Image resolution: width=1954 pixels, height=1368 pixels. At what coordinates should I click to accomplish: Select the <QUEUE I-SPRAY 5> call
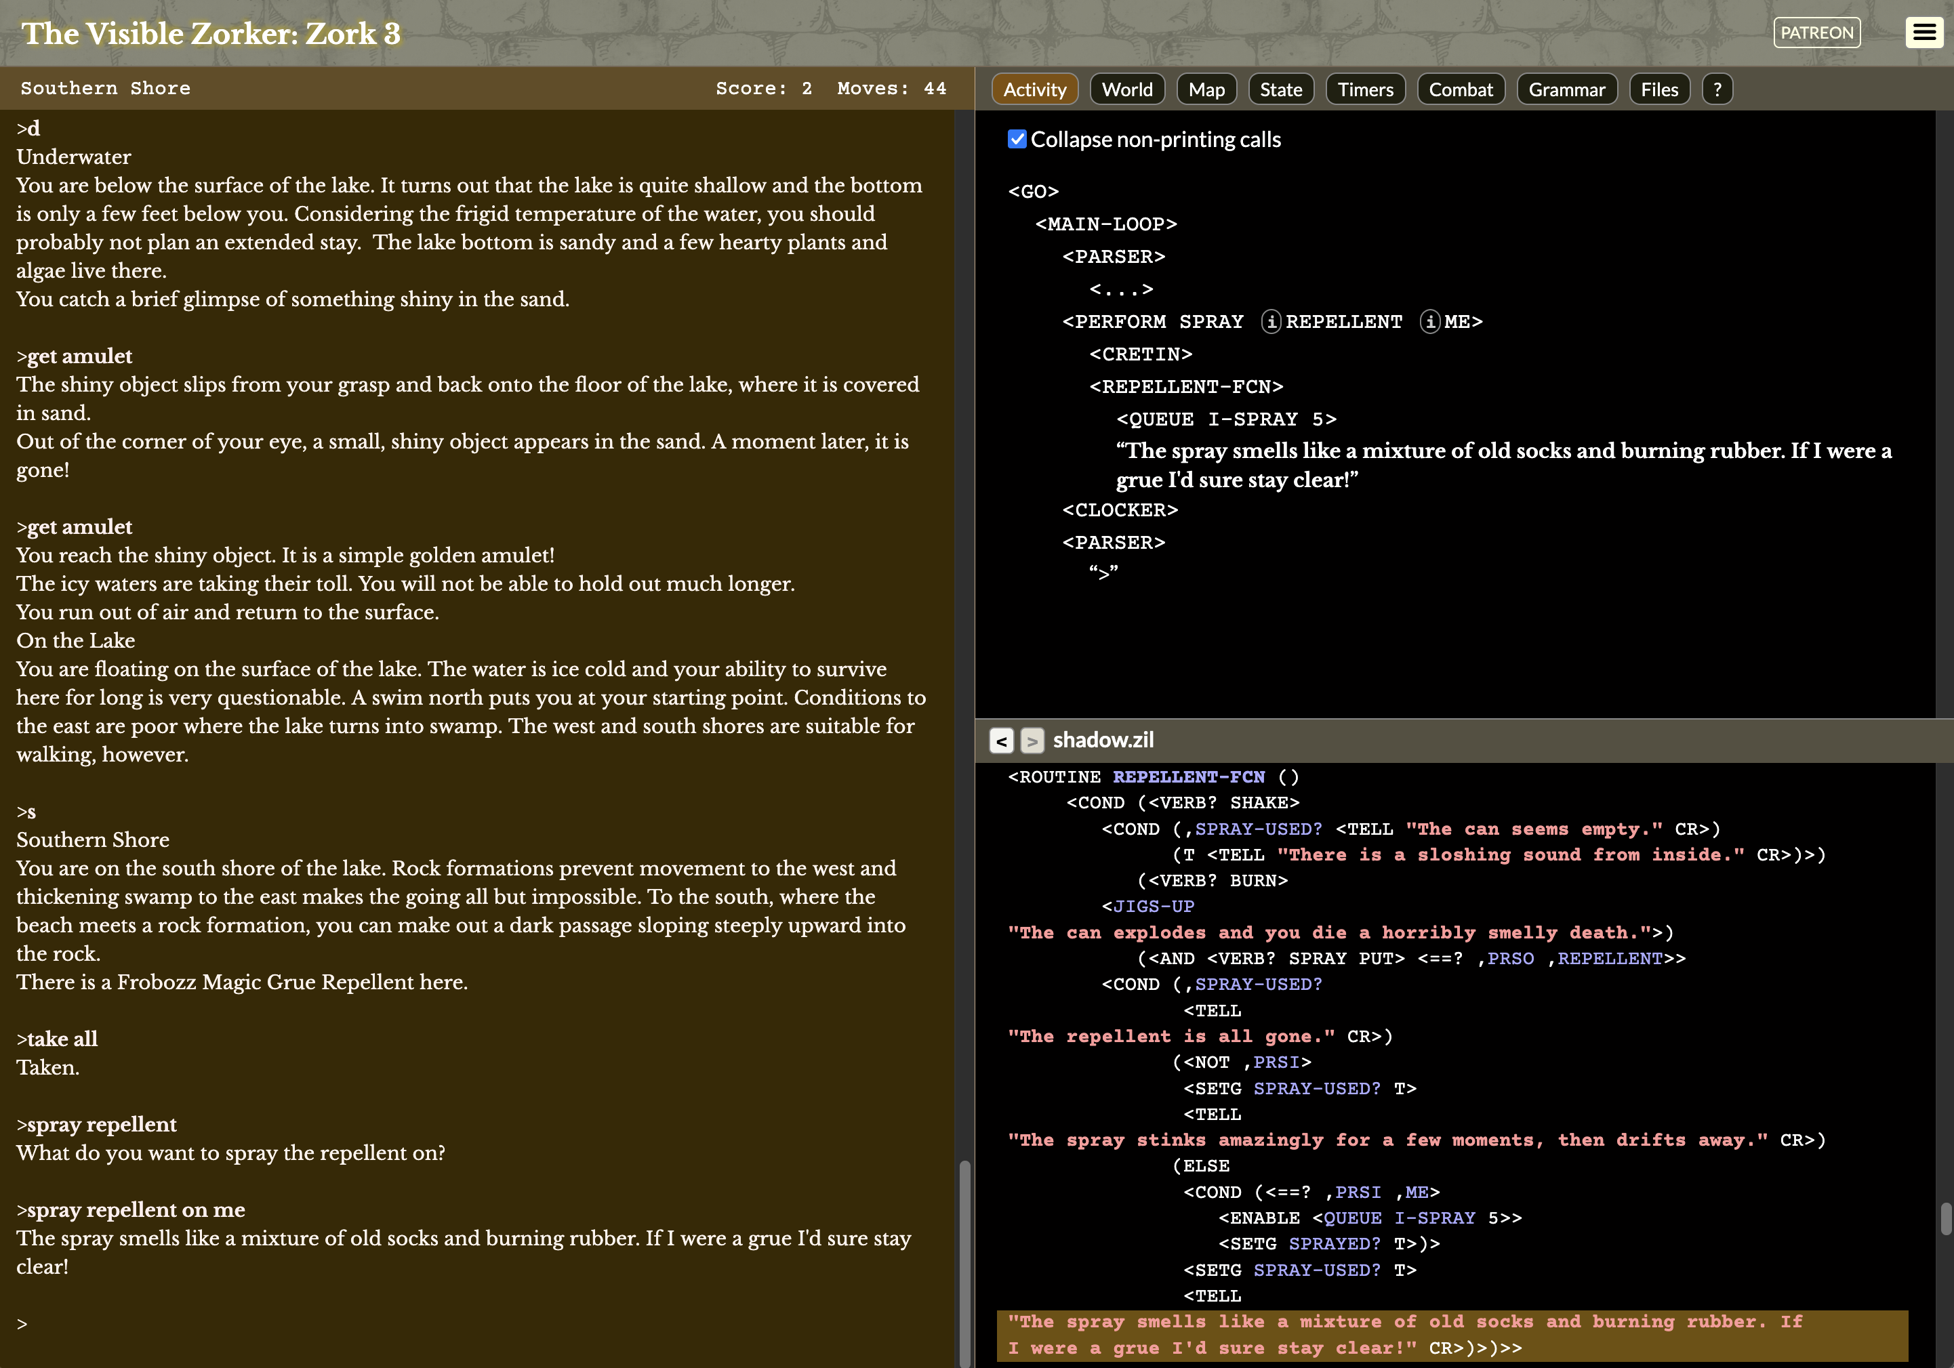(1226, 419)
